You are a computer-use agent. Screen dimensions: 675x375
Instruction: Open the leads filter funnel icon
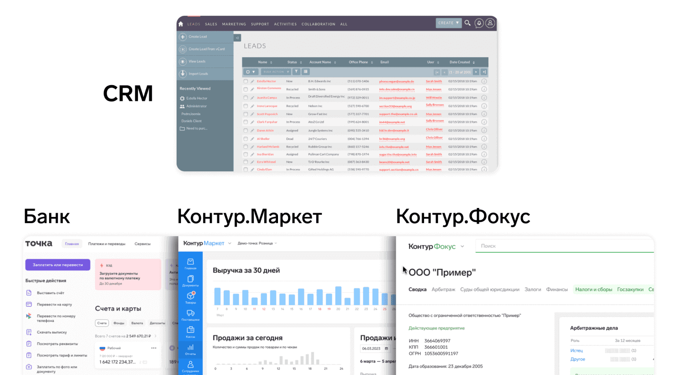point(296,71)
